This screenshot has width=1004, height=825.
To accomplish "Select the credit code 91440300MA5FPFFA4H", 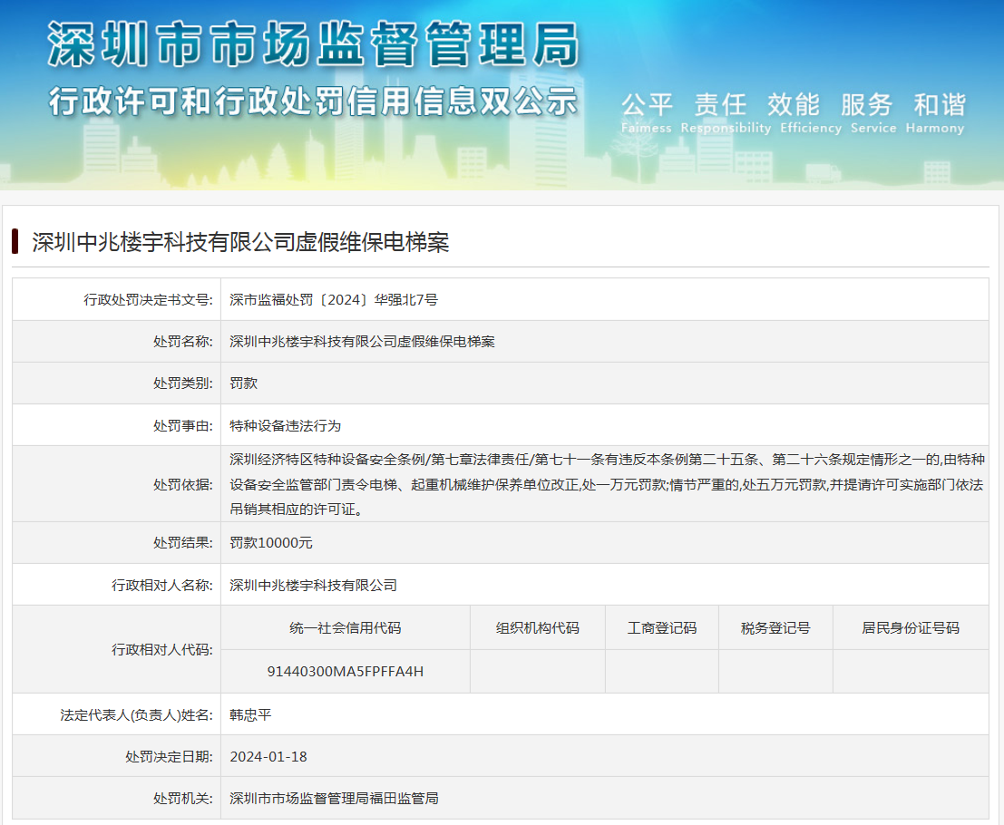I will pos(345,672).
